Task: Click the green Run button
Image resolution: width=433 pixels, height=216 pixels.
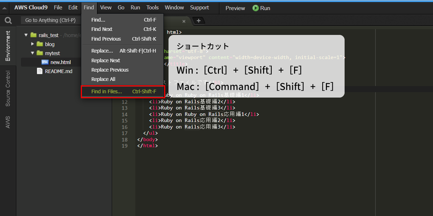Action: (x=261, y=8)
